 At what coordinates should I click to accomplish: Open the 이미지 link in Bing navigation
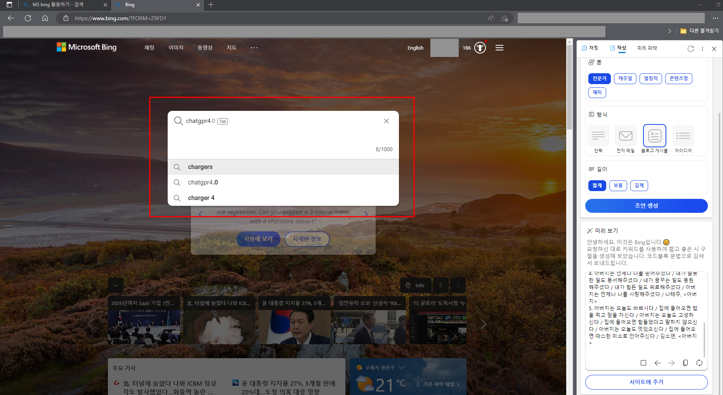pyautogui.click(x=176, y=48)
